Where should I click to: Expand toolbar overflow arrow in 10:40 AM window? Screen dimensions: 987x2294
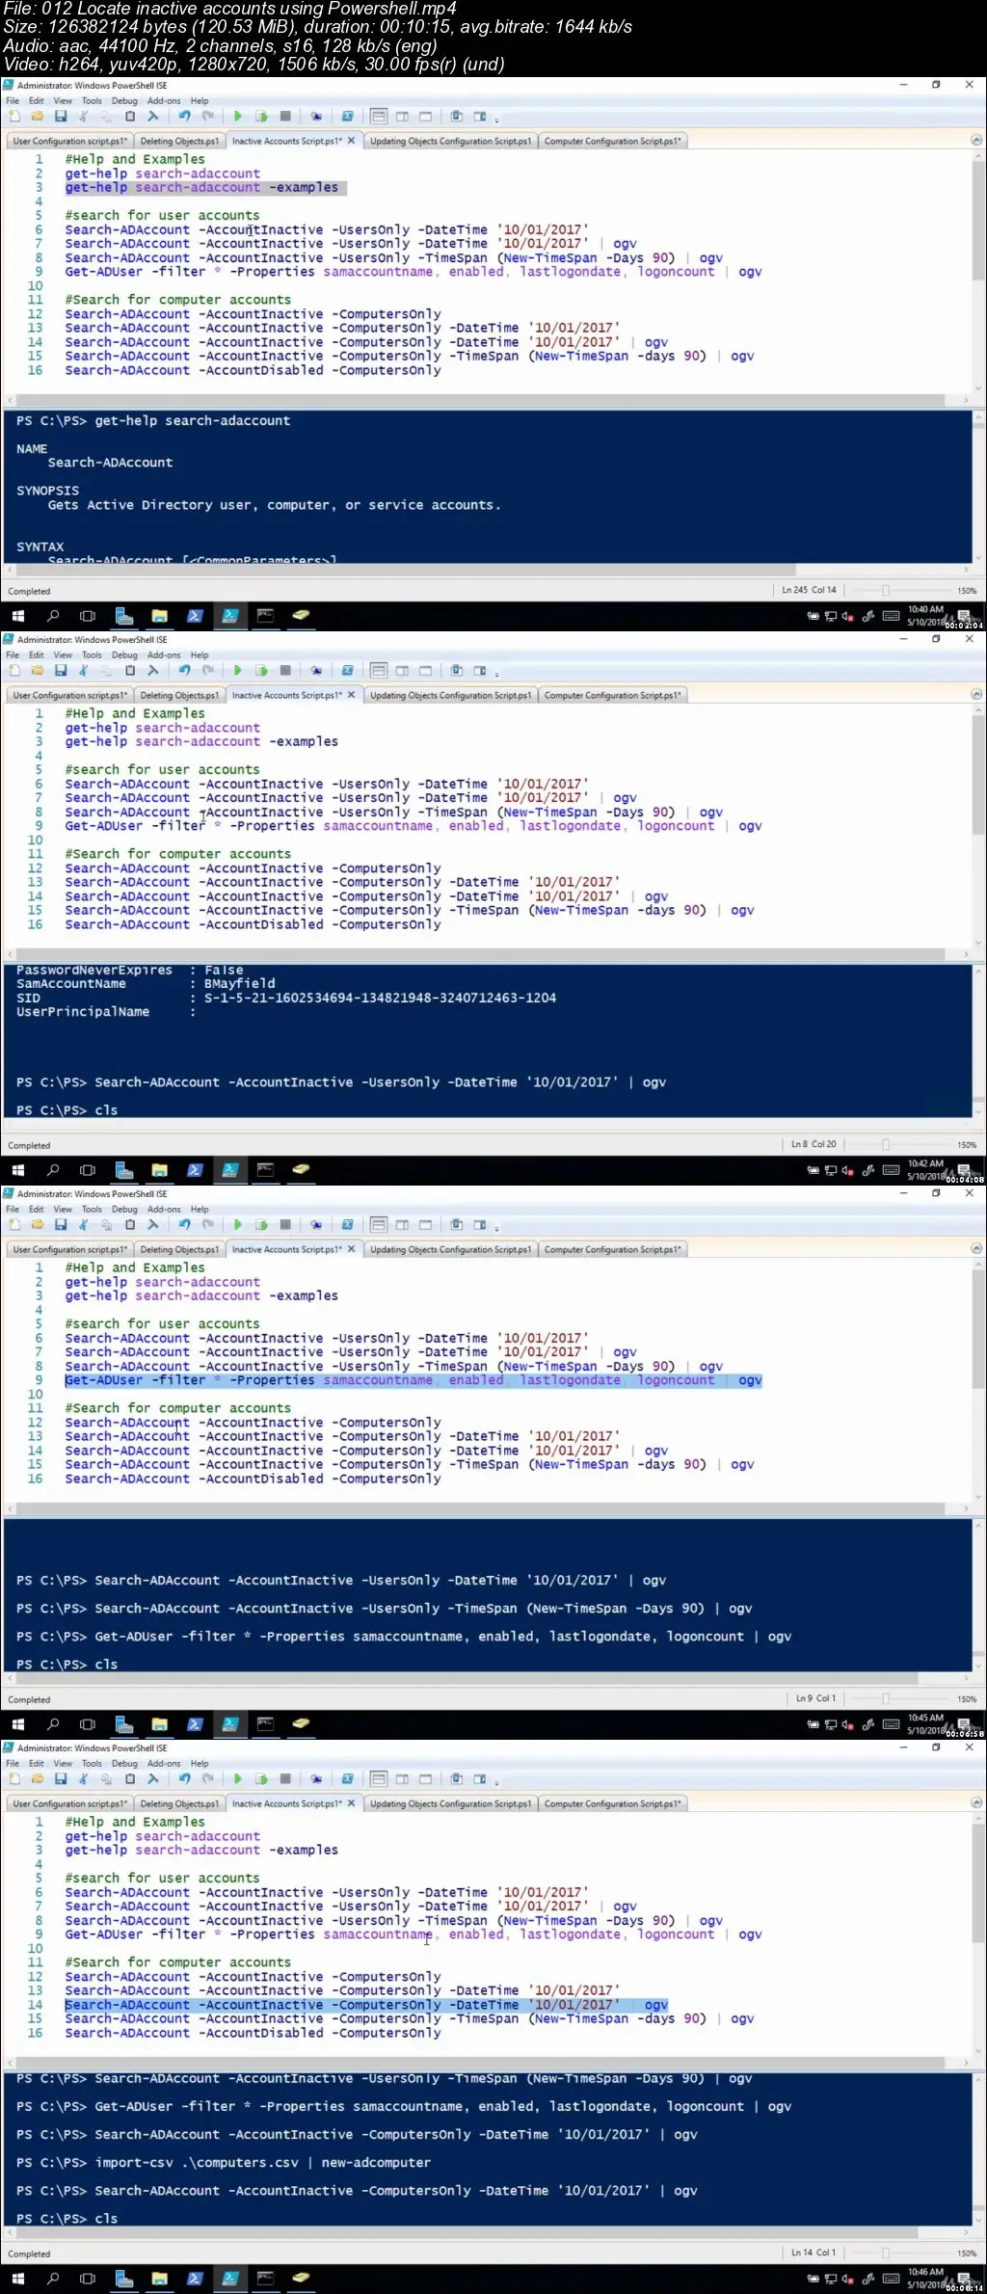pyautogui.click(x=497, y=120)
